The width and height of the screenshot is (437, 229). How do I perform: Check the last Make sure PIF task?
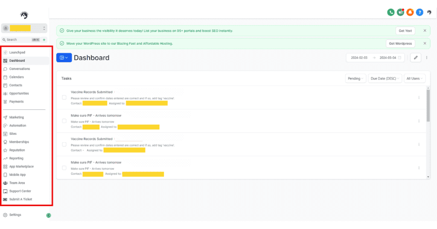64,168
